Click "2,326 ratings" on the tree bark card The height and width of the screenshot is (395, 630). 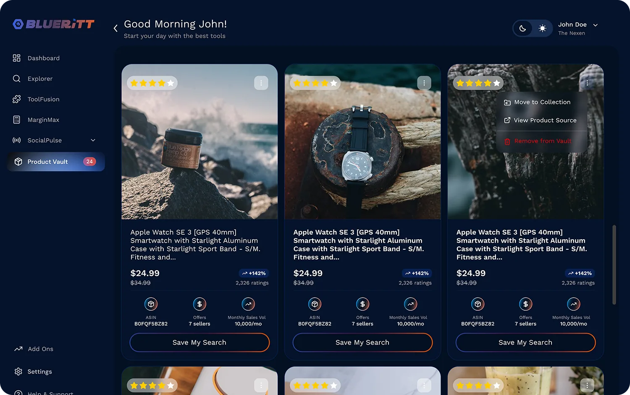click(x=578, y=283)
